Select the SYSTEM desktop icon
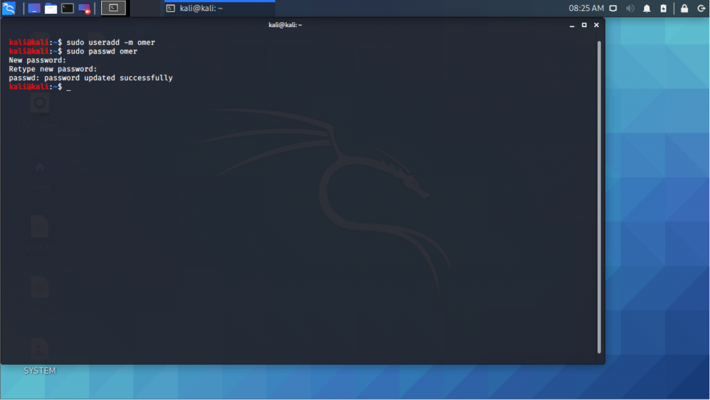Screen dimensions: 710x400 pyautogui.click(x=40, y=355)
